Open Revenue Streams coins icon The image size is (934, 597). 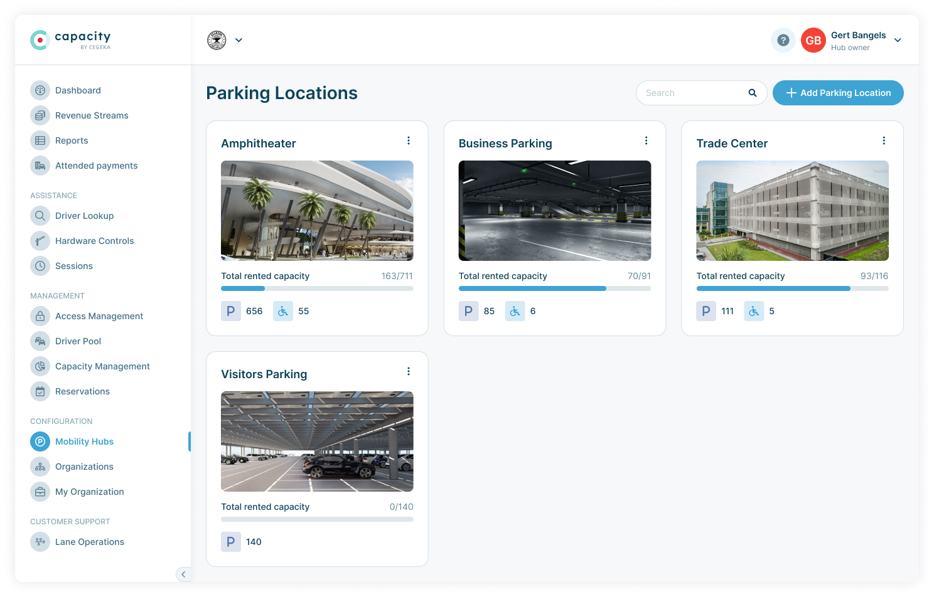(40, 115)
